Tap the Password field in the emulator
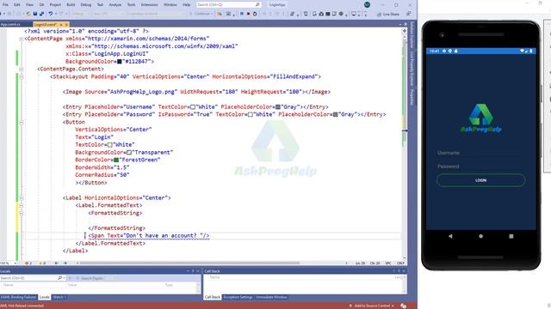551x309 pixels. (480, 166)
